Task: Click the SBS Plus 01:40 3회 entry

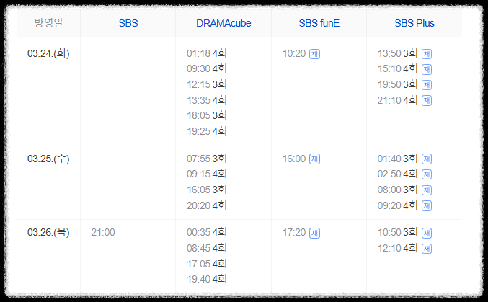Action: coord(397,159)
